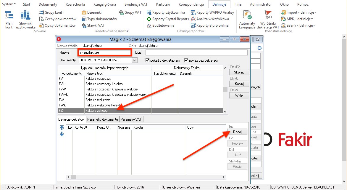Move decree up with blue up arrow
The image size is (347, 190).
tap(62, 128)
